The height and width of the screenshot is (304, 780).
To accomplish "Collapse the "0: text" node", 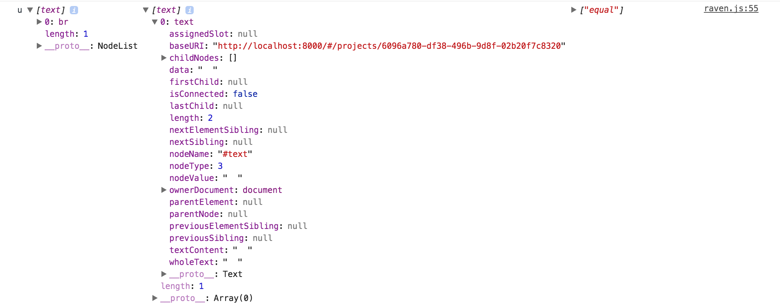I will coord(154,22).
